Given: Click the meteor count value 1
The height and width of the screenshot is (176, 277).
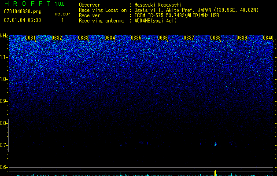Looking at the screenshot, I should click(x=63, y=20).
